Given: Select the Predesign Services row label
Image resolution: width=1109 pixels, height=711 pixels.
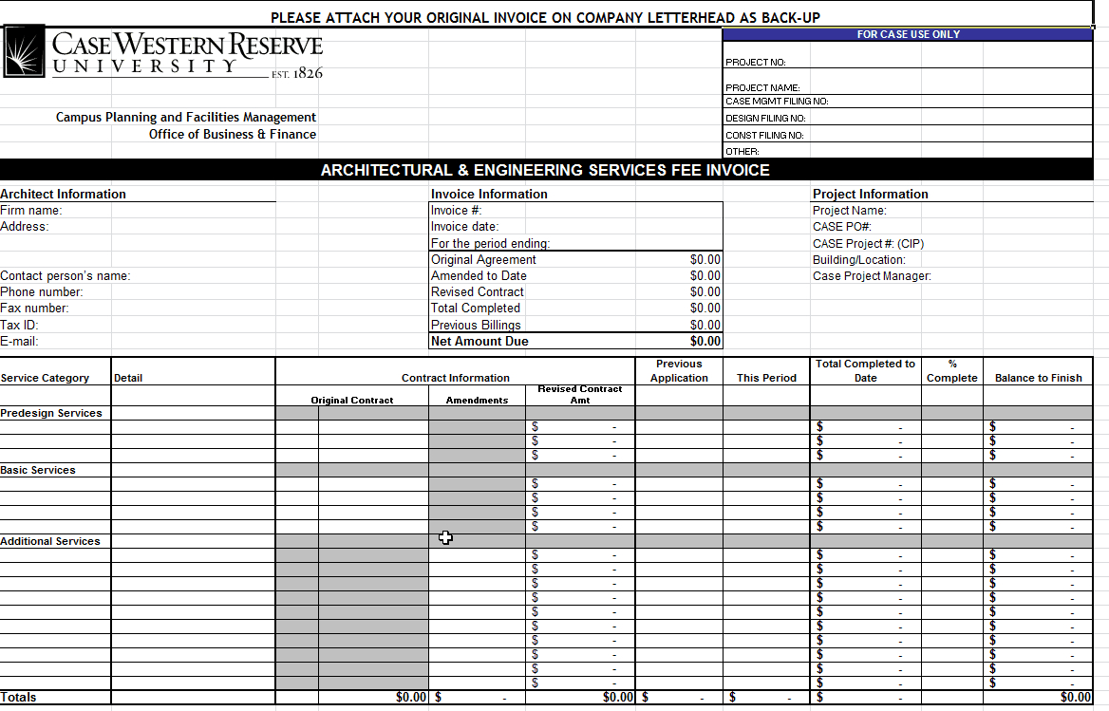Looking at the screenshot, I should pyautogui.click(x=51, y=414).
